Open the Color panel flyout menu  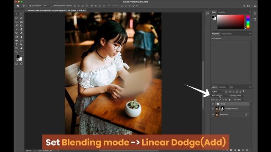250,12
